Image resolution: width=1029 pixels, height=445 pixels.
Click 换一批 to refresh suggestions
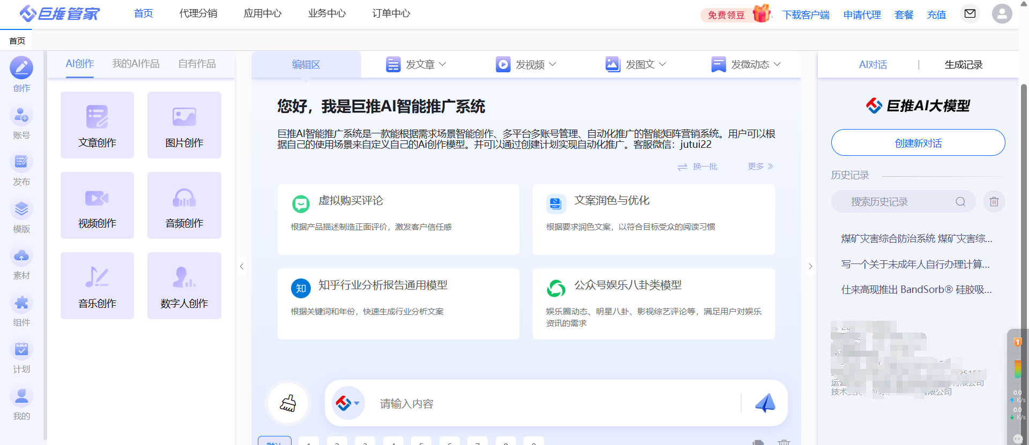tap(697, 167)
